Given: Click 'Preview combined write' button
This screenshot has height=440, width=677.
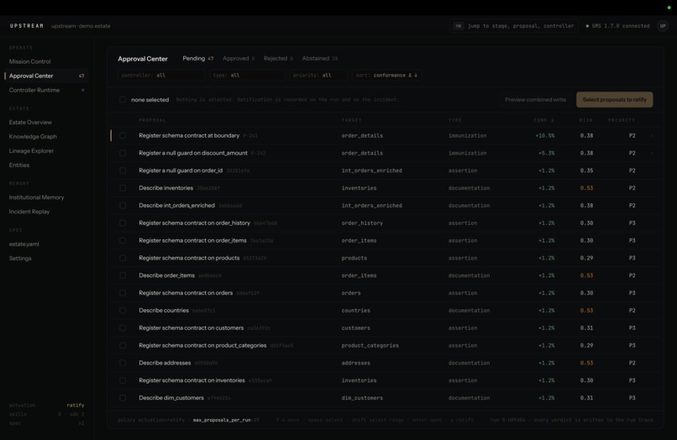Looking at the screenshot, I should tap(535, 100).
